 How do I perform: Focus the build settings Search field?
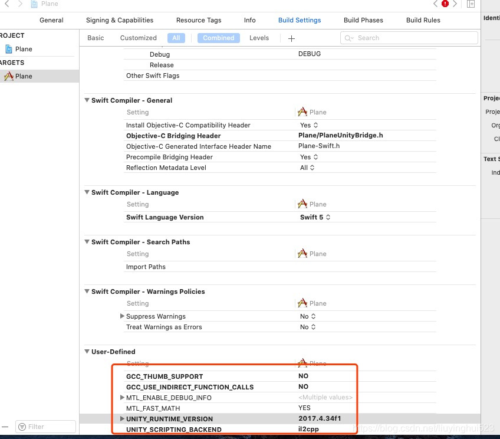[409, 38]
